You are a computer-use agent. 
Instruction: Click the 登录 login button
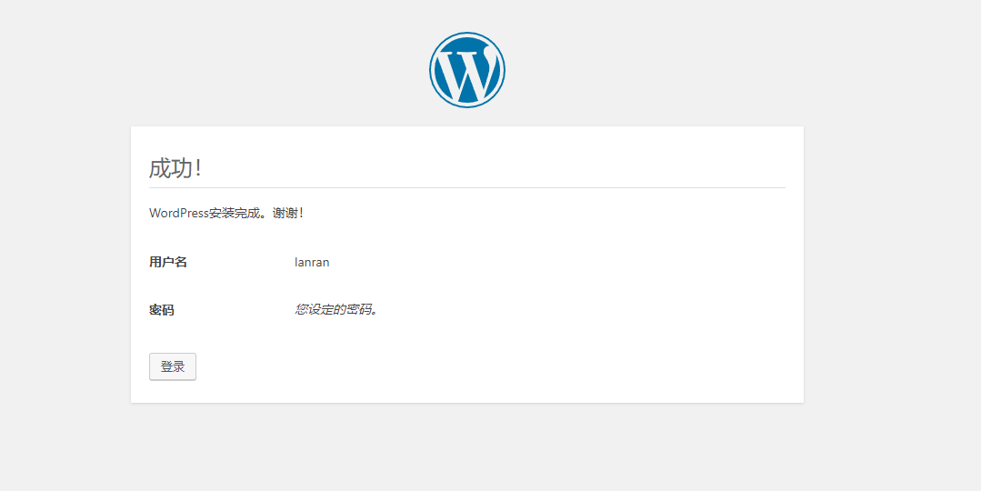pyautogui.click(x=173, y=366)
